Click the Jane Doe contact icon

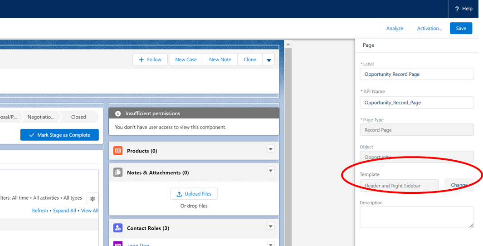pos(118,244)
